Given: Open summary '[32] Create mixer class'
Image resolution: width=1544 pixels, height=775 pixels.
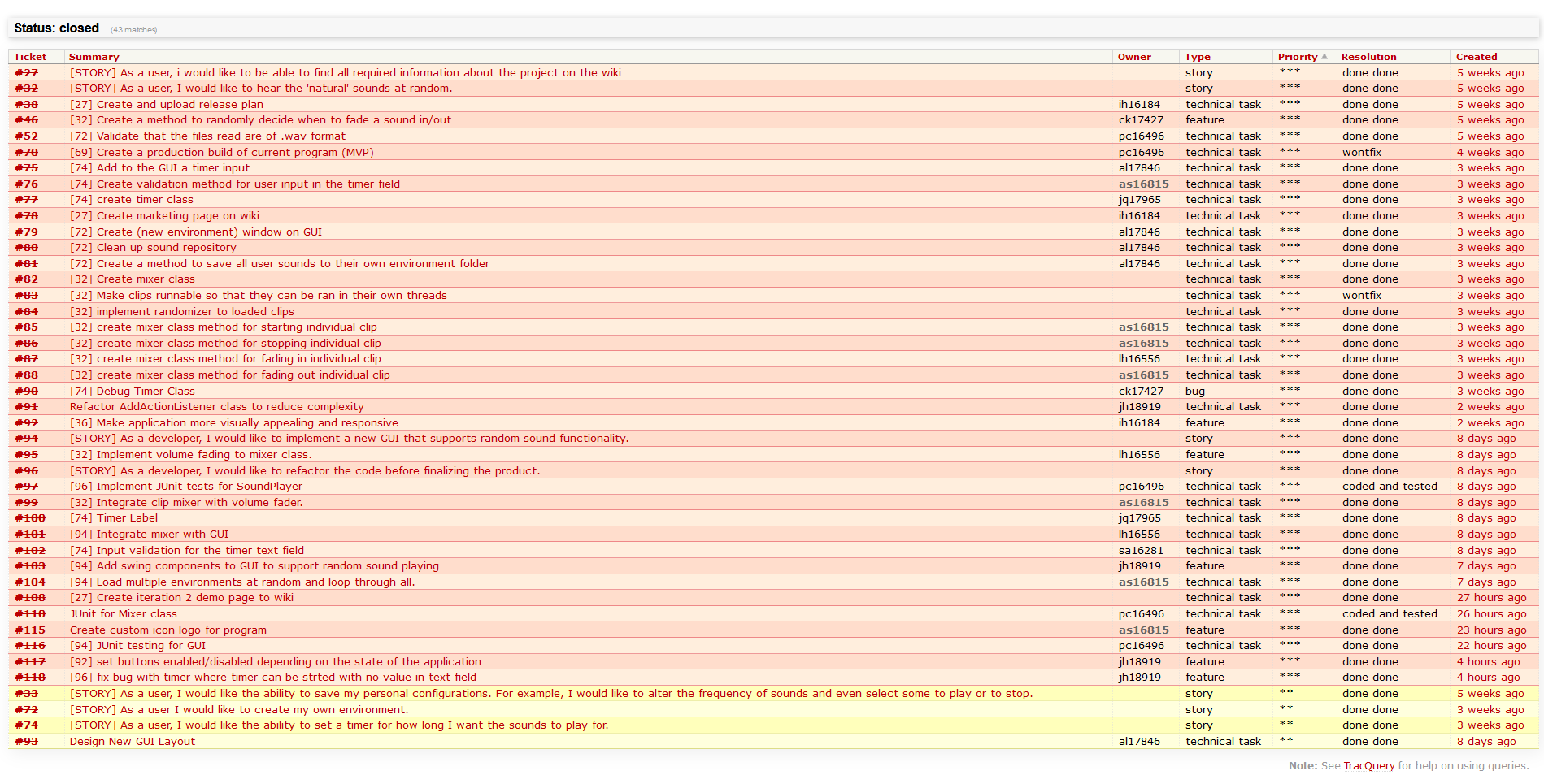Looking at the screenshot, I should coord(133,279).
